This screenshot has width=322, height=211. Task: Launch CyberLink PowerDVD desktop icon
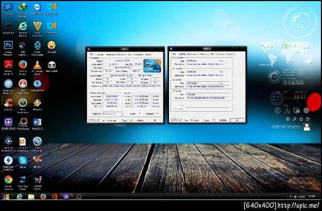8,144
